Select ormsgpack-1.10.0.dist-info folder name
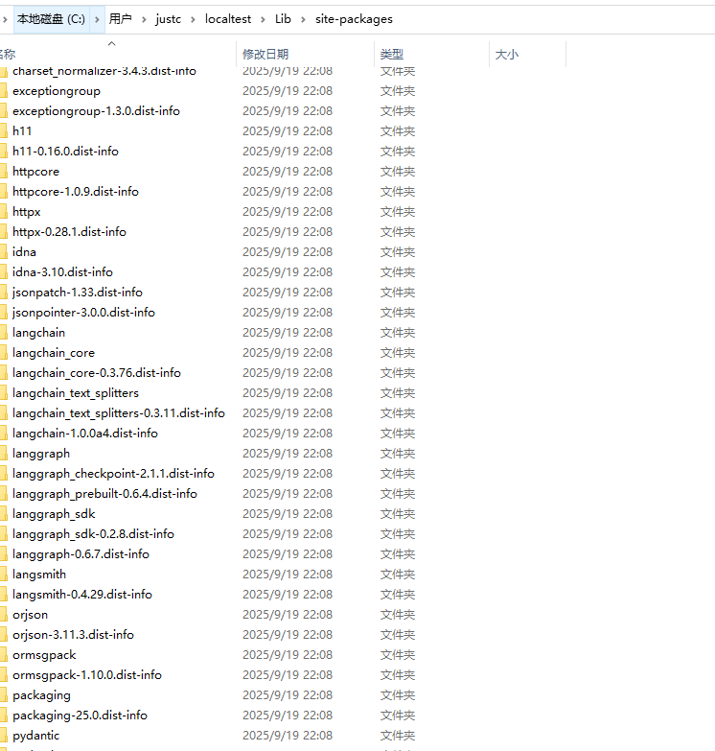 [x=87, y=675]
